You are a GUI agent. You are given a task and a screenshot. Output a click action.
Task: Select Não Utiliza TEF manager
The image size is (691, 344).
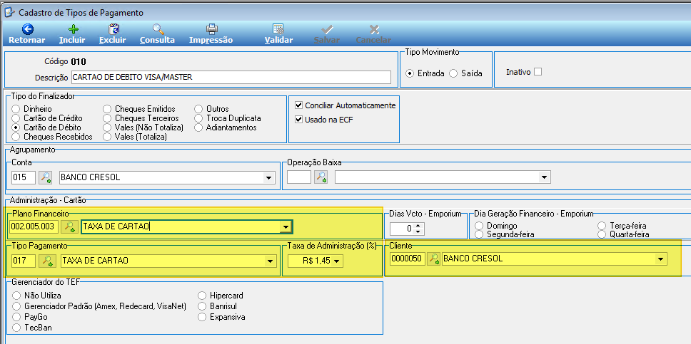click(16, 295)
